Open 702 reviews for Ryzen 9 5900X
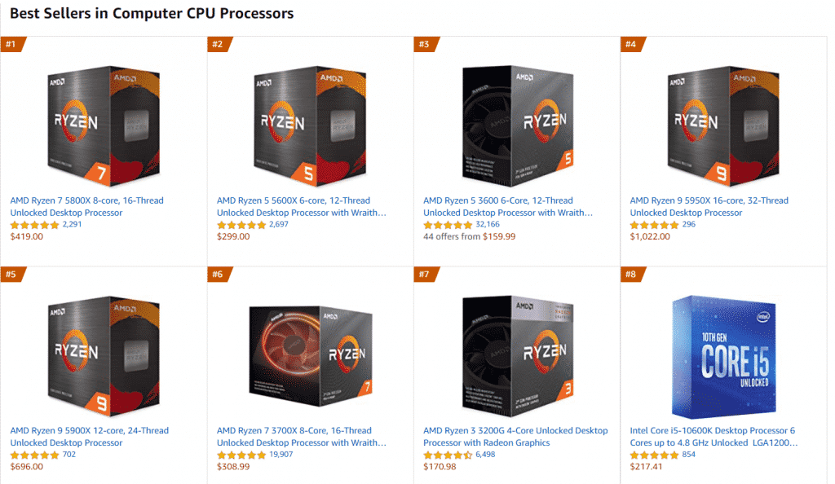 coord(69,455)
